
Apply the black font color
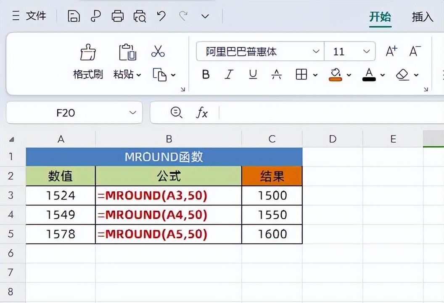click(x=369, y=75)
